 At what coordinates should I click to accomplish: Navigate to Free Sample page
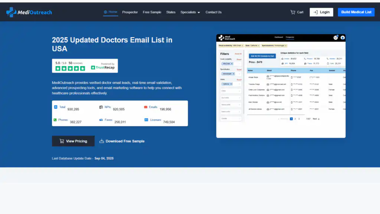click(x=152, y=12)
